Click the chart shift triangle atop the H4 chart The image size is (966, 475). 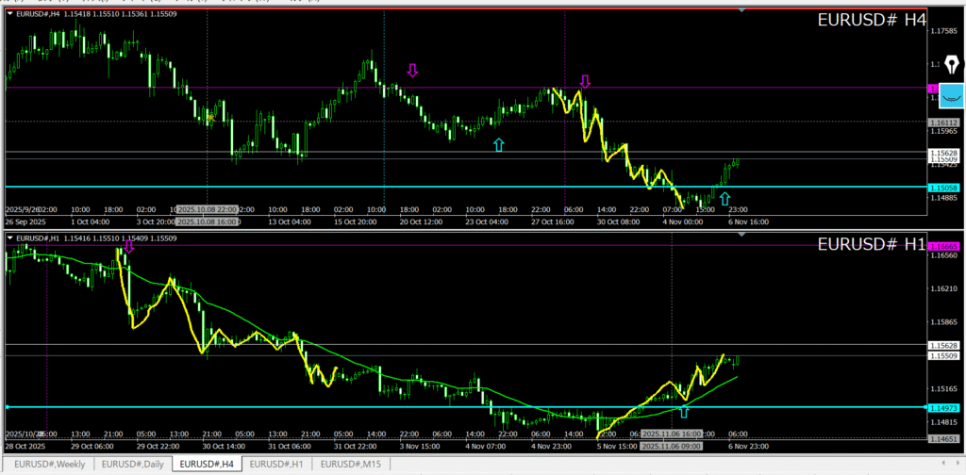click(742, 10)
